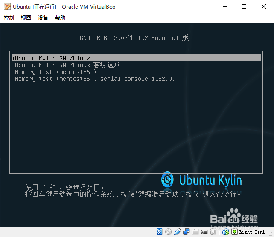Maximize the VirtualBox window
The height and width of the screenshot is (237, 274).
[244, 7]
